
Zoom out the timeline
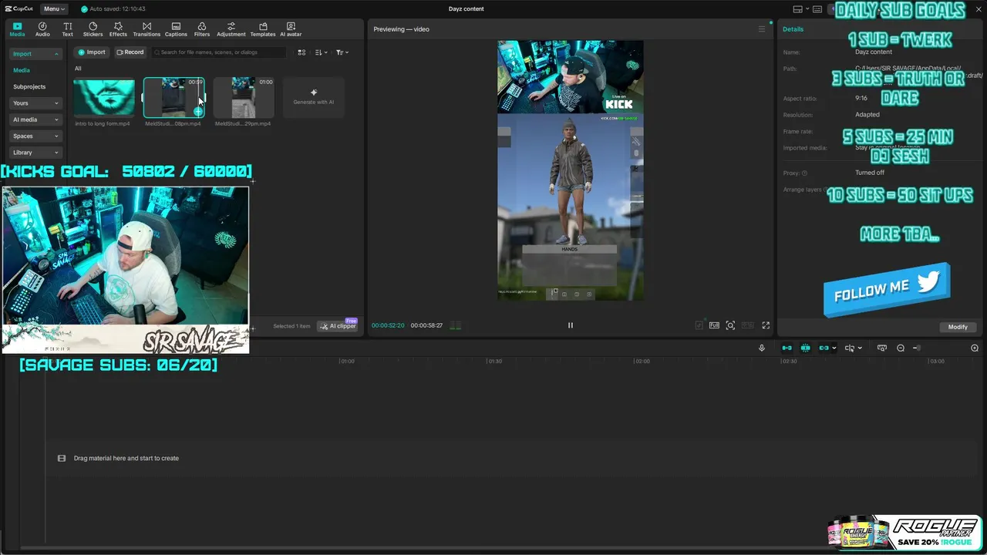tap(900, 348)
